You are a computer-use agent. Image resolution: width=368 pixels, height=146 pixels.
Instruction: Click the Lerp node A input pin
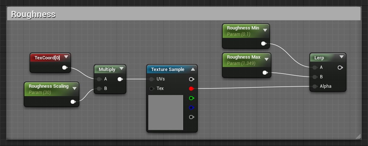(x=315, y=67)
